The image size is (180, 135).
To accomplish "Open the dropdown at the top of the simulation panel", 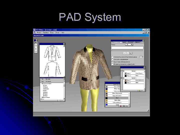I will pyautogui.click(x=129, y=45).
